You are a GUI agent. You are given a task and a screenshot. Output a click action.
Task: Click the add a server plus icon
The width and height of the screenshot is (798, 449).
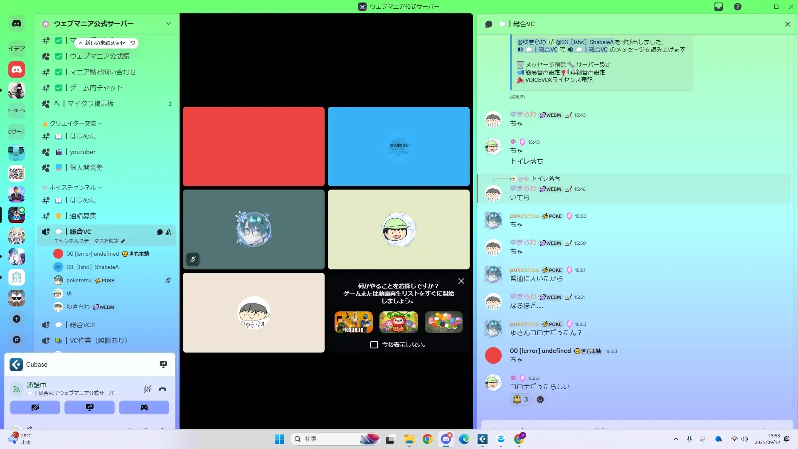[x=17, y=319]
